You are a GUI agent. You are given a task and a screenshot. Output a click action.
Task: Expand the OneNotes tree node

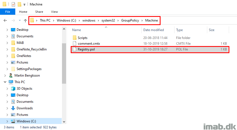click(x=7, y=56)
